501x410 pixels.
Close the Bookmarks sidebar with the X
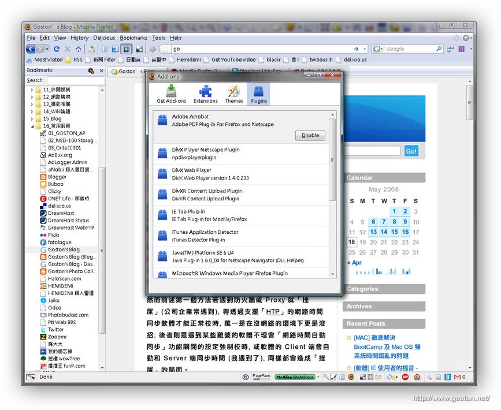[101, 70]
